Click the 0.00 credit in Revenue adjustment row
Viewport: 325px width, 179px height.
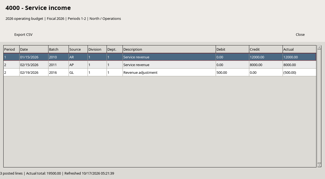click(x=266, y=72)
